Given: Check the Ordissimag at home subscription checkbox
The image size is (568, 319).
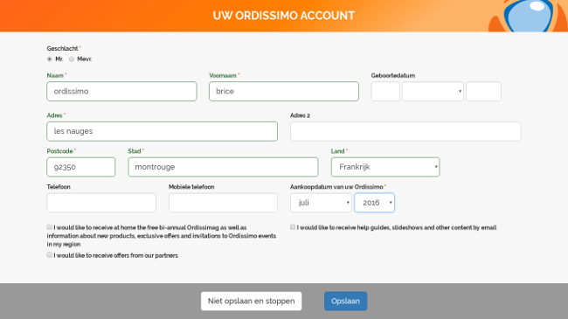Looking at the screenshot, I should tap(50, 227).
